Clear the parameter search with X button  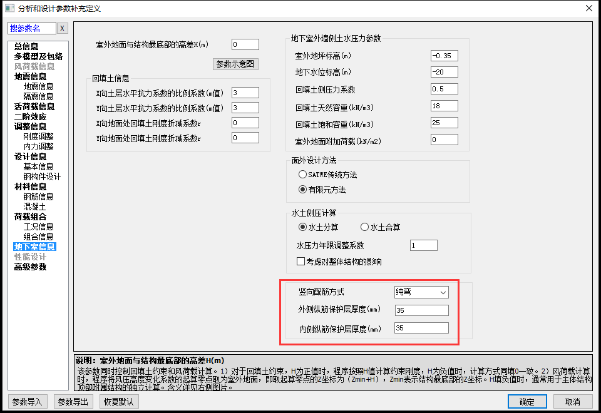coord(62,28)
